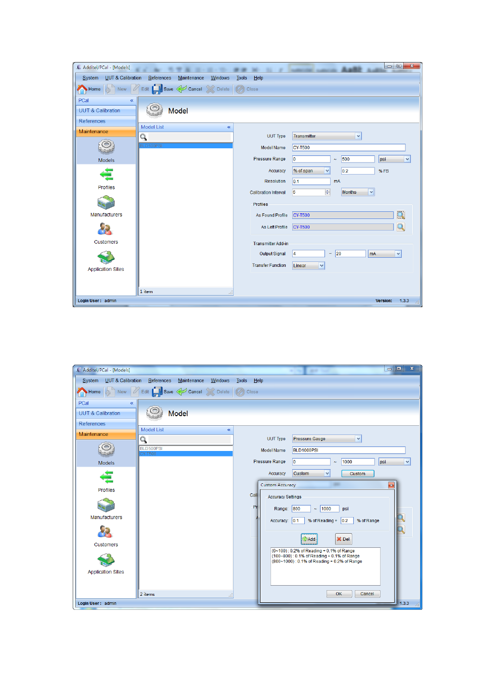Click the Range start field containing 800
The height and width of the screenshot is (681, 482).
coord(301,508)
